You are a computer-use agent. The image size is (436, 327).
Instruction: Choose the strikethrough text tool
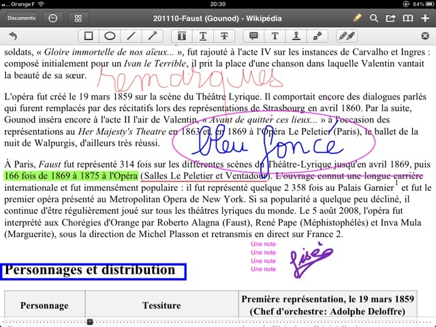click(x=223, y=35)
